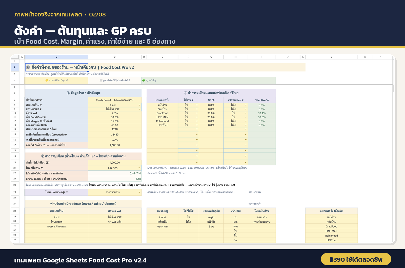Screen dimensions: 405x268
Task: Open the ประเภทร้าน dropdown showing คาเฟ่
Action: tap(139, 105)
